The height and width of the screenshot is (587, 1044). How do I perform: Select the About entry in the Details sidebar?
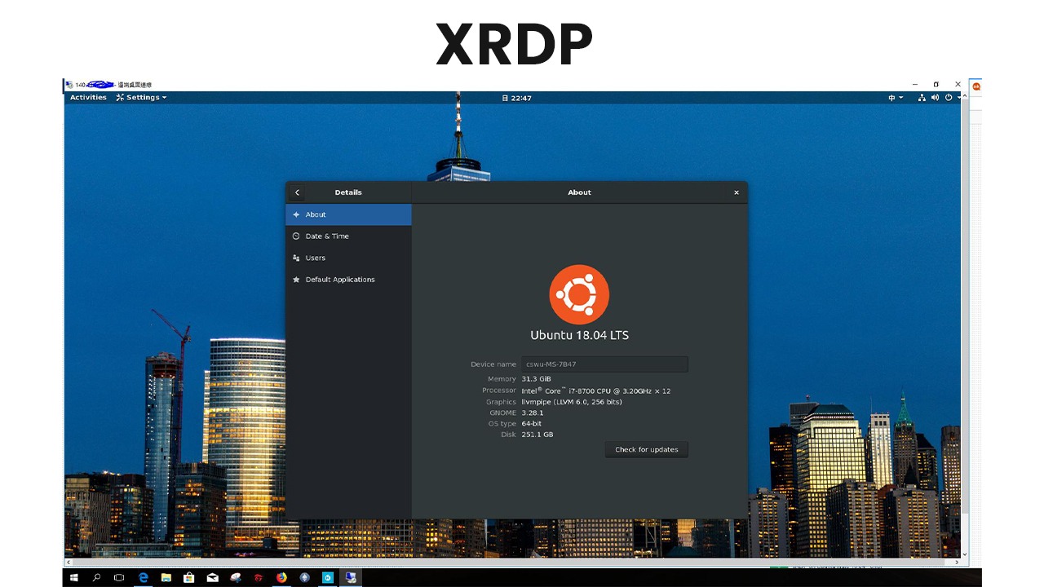314,214
